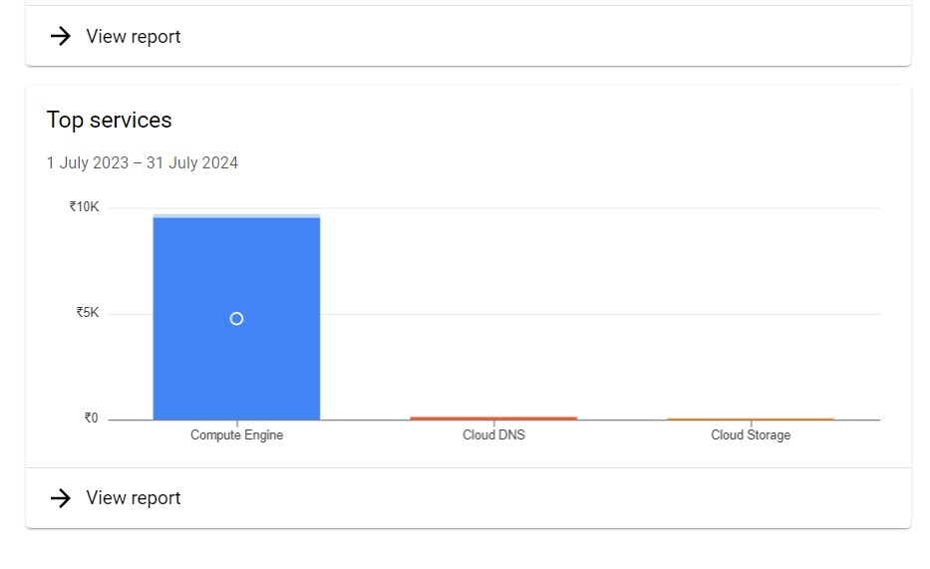Click the ₹10K y-axis label
This screenshot has width=930, height=569.
pyautogui.click(x=84, y=207)
